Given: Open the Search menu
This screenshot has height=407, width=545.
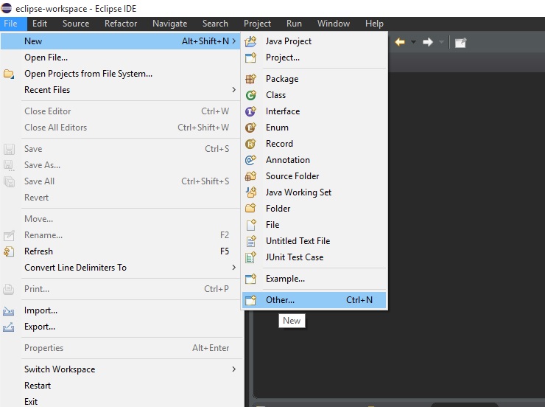Looking at the screenshot, I should pos(215,24).
